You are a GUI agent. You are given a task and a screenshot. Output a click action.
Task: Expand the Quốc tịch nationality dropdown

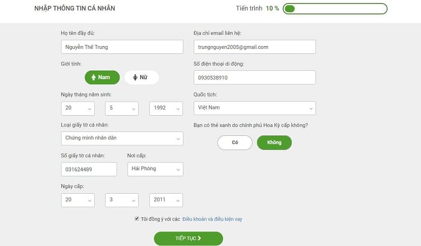(254, 107)
